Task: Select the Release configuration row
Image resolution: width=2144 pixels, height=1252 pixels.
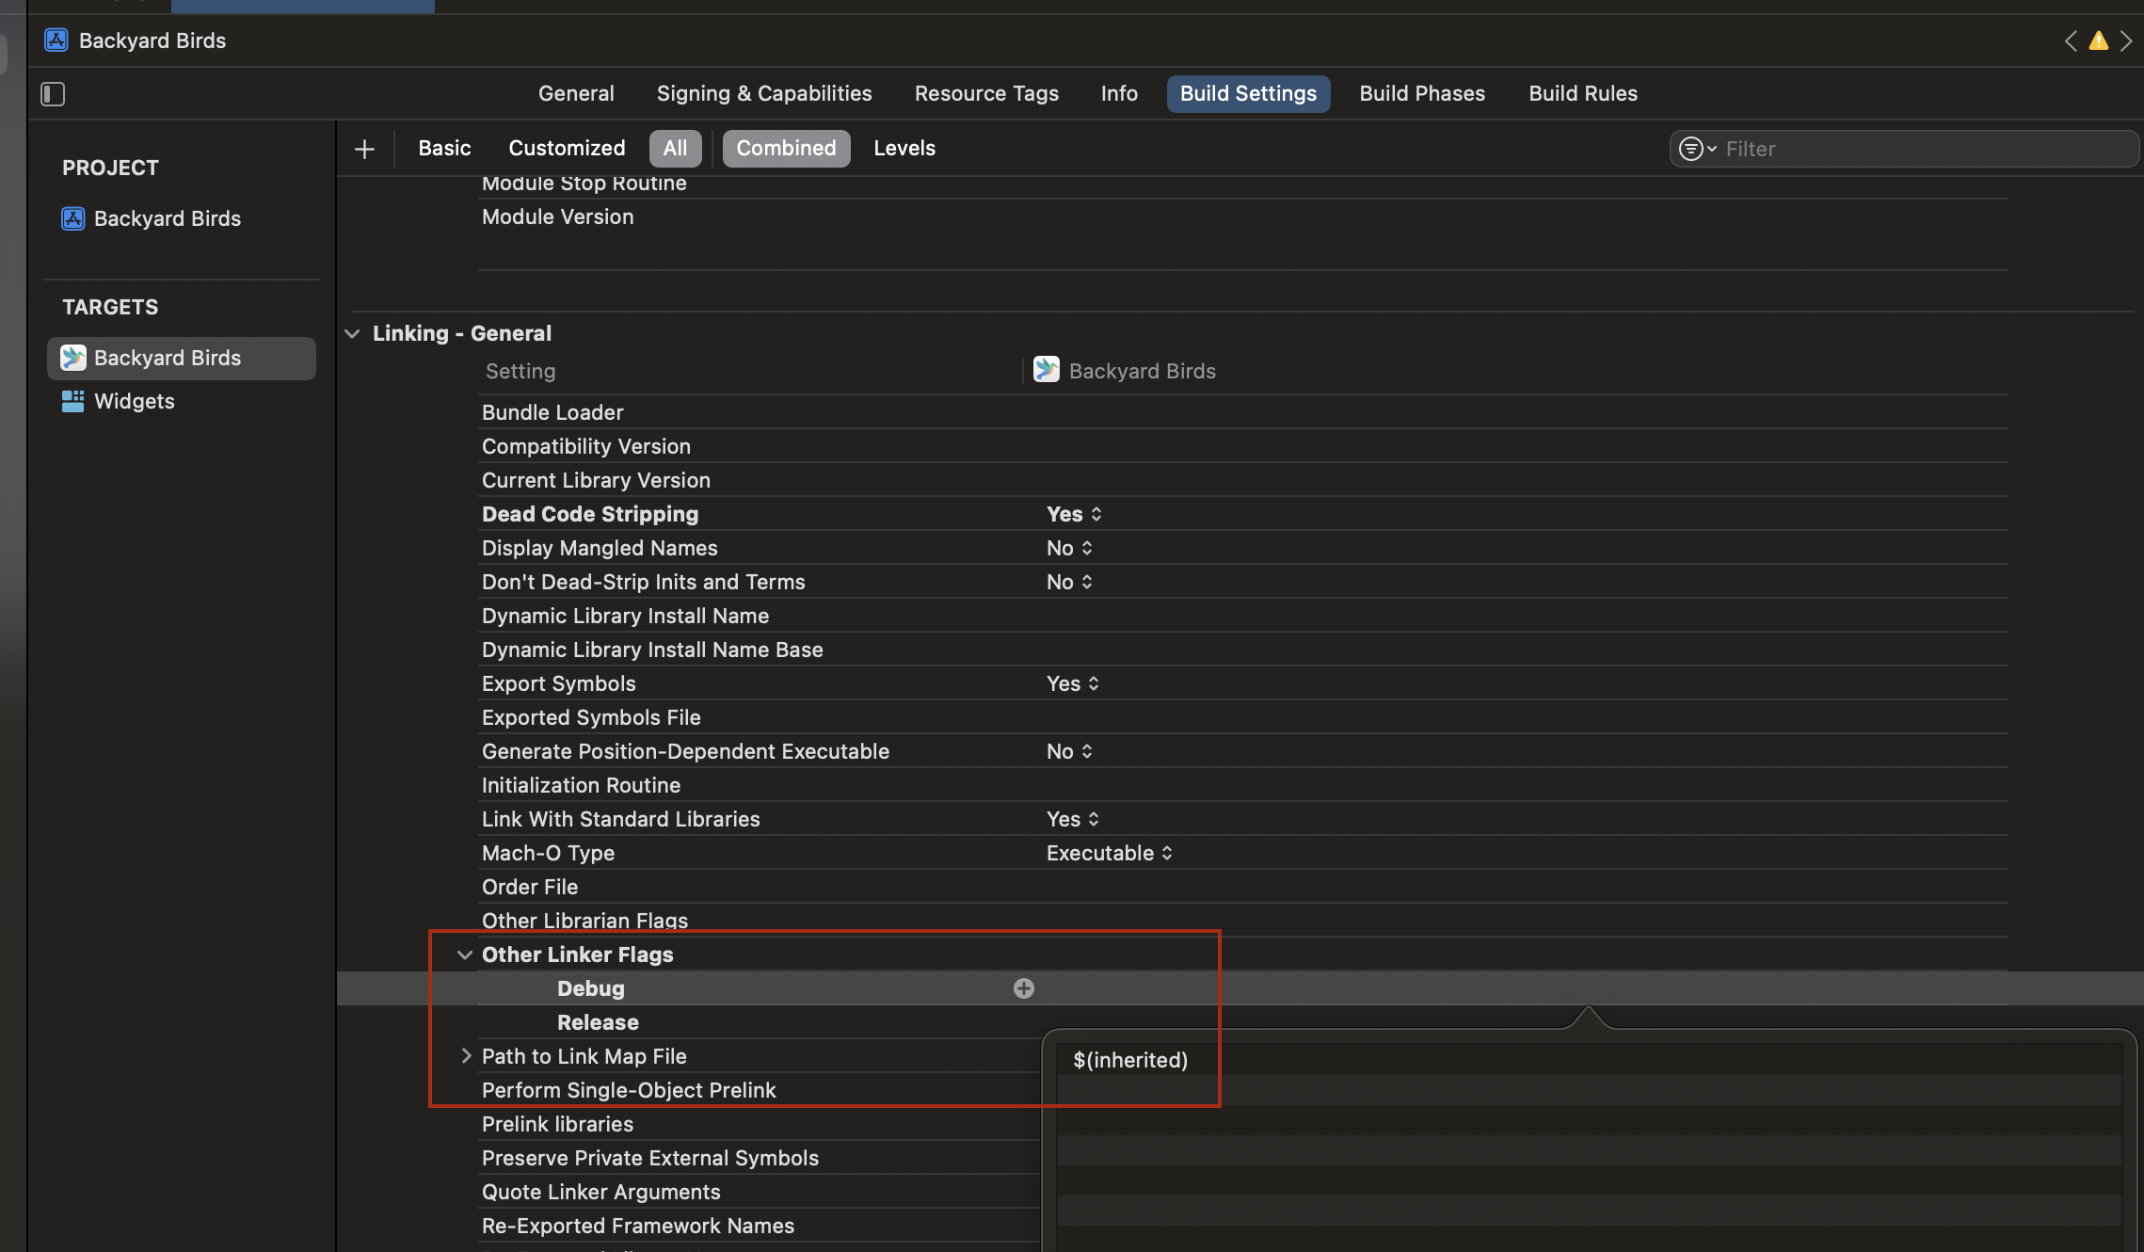Action: [598, 1022]
